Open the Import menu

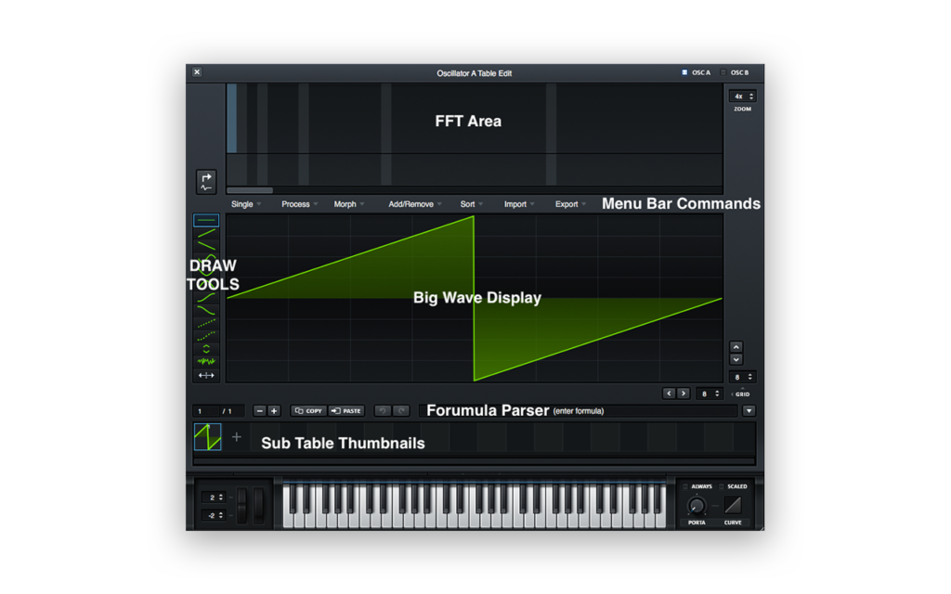(517, 203)
